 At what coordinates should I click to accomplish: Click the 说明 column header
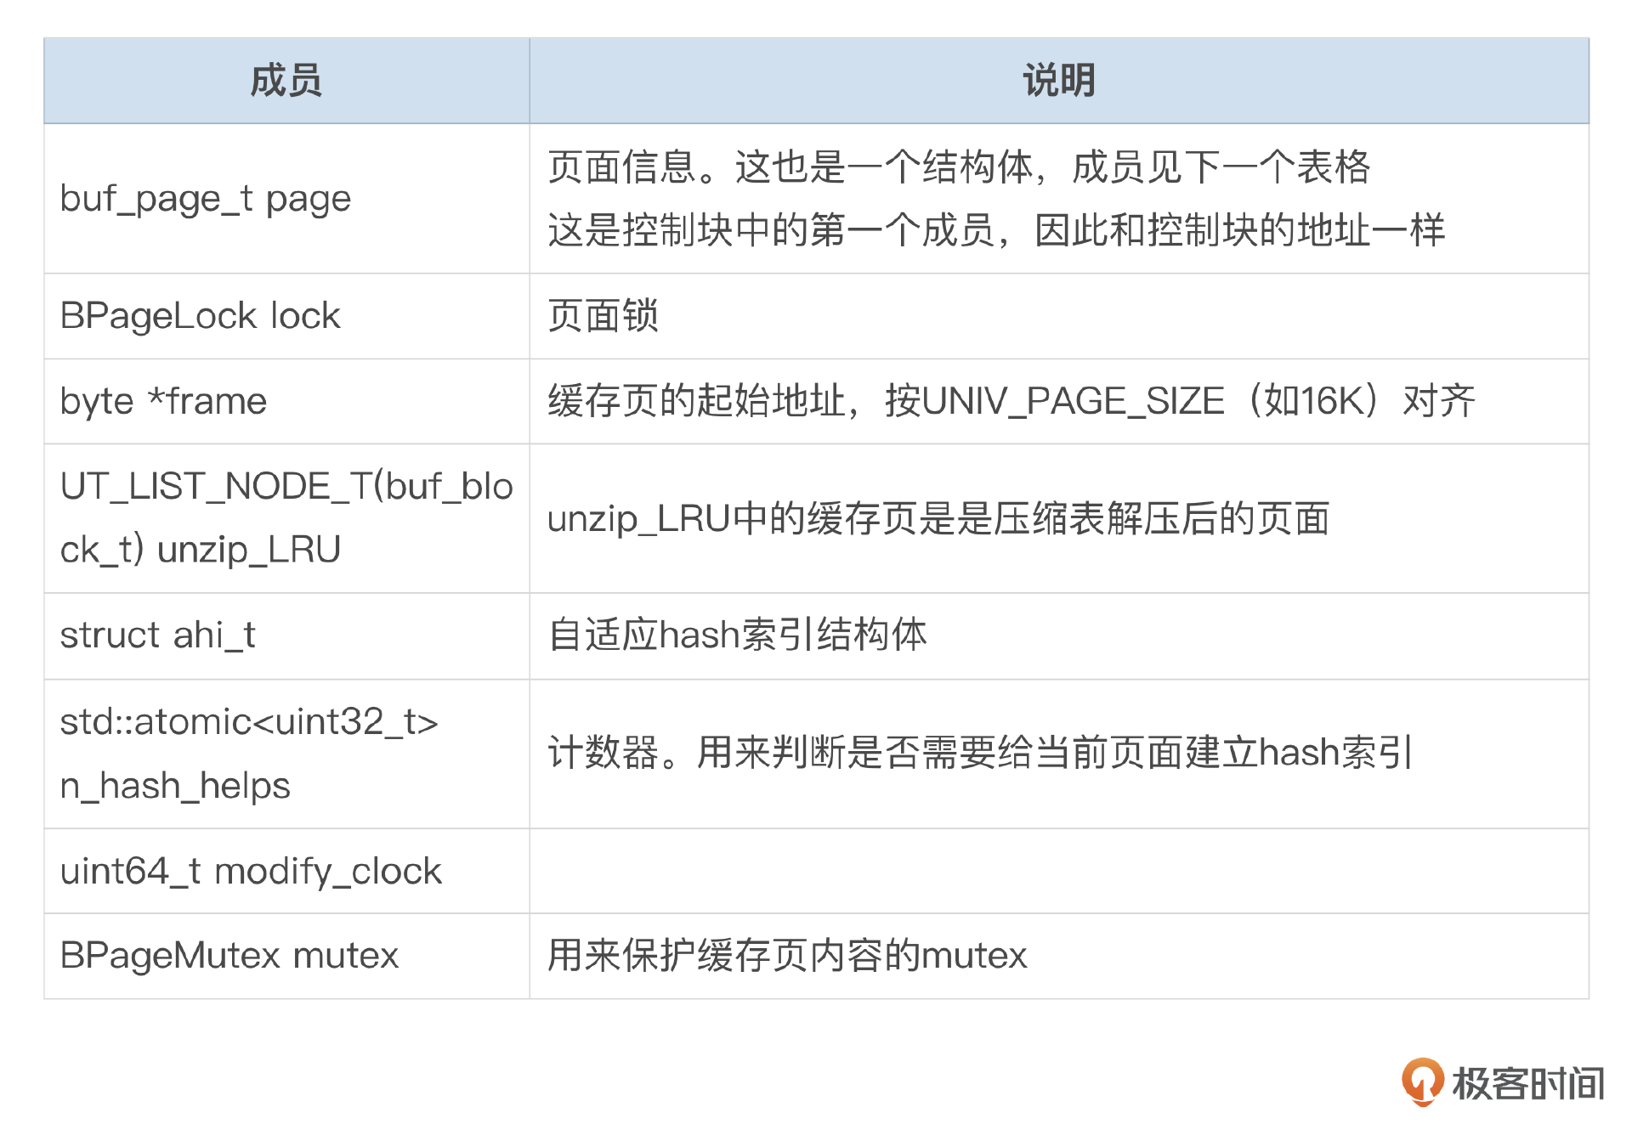(x=1058, y=81)
